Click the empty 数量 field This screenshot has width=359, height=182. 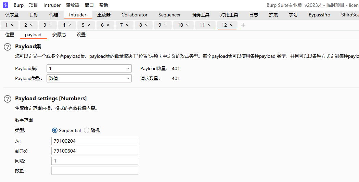point(95,171)
